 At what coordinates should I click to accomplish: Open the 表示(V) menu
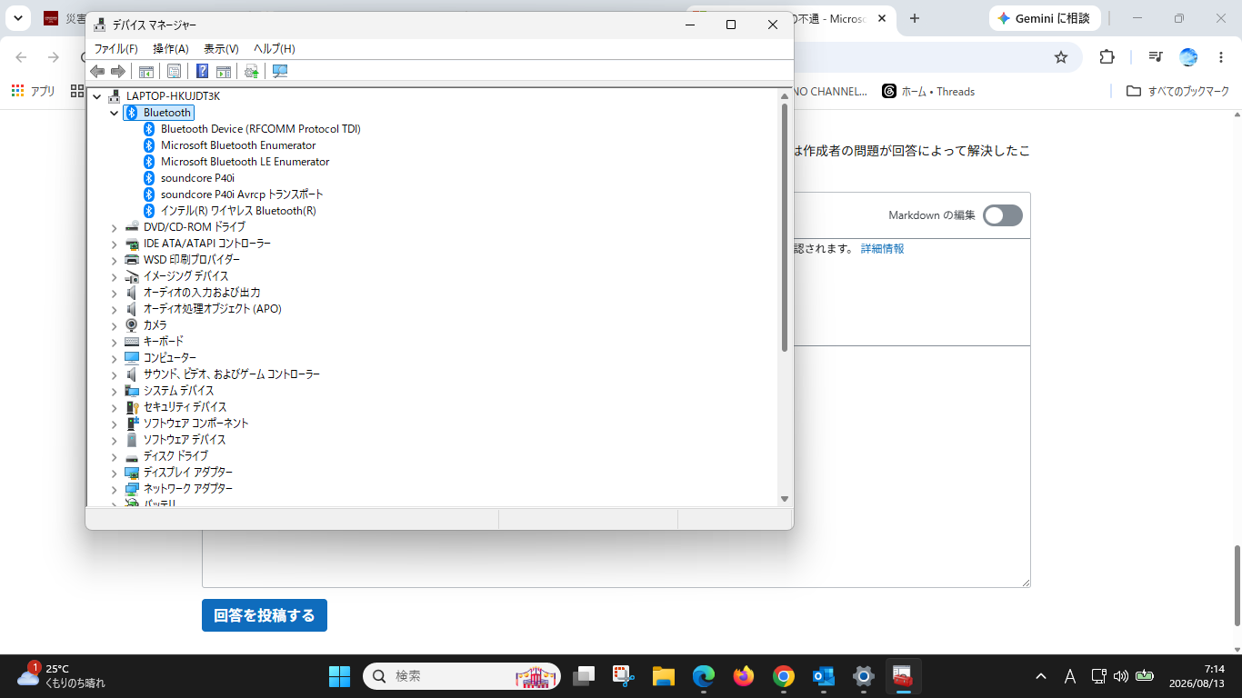coord(221,49)
